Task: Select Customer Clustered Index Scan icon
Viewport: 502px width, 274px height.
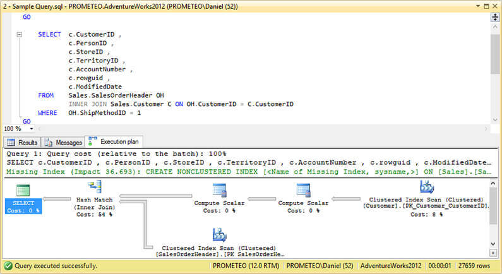Action: (x=426, y=188)
